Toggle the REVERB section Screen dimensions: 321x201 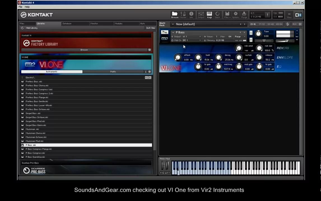[283, 48]
